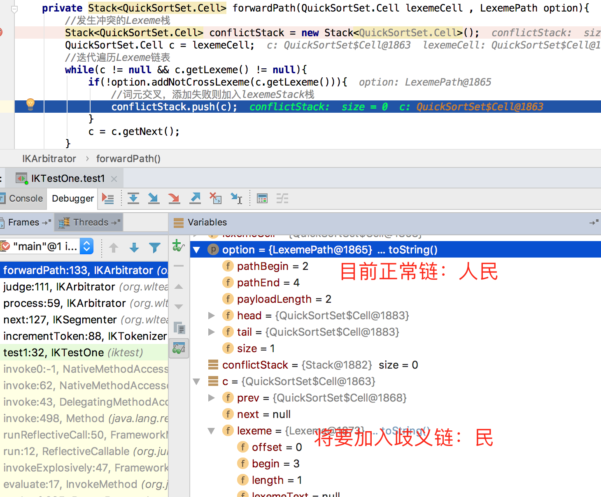Click the move watch up triangle
This screenshot has width=601, height=497.
tap(179, 286)
